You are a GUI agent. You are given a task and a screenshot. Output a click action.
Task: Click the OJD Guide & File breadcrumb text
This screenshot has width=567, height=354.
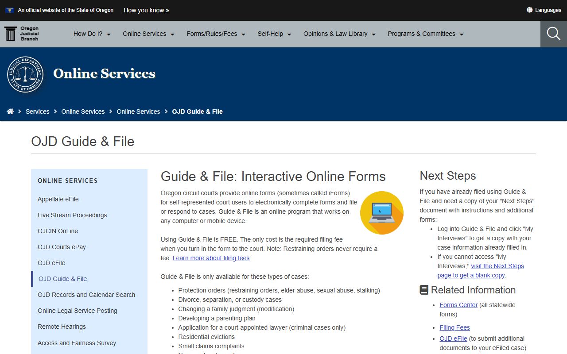tap(197, 112)
